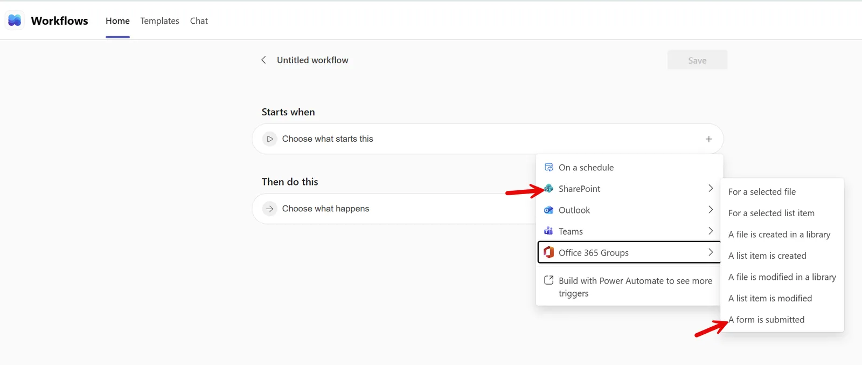Expand the Office 365 Groups chevron

tap(711, 252)
